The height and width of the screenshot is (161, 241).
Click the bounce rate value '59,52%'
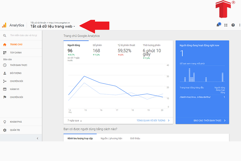(125, 51)
